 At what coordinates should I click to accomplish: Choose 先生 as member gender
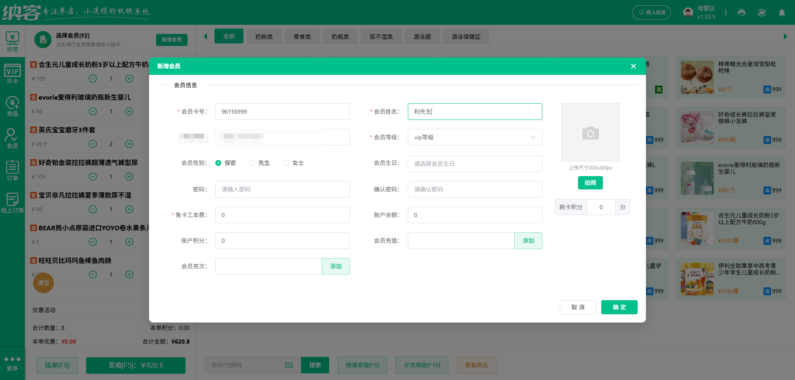coord(252,163)
